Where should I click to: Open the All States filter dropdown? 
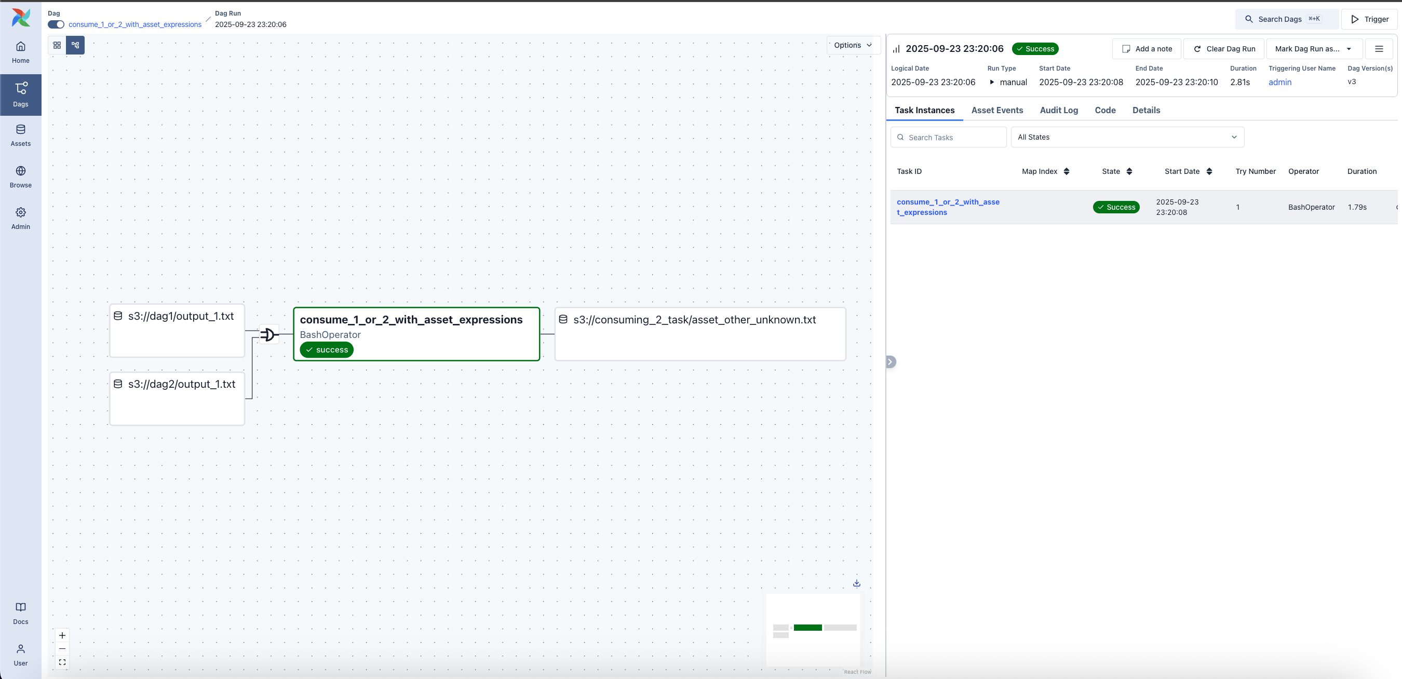[x=1127, y=137]
